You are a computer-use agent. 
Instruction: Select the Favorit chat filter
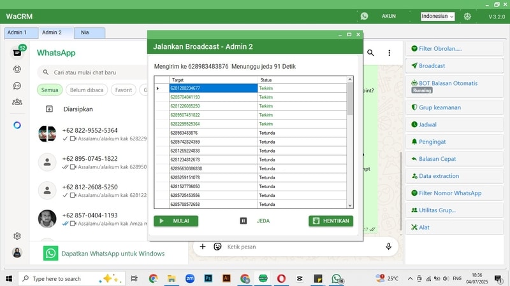coord(124,90)
